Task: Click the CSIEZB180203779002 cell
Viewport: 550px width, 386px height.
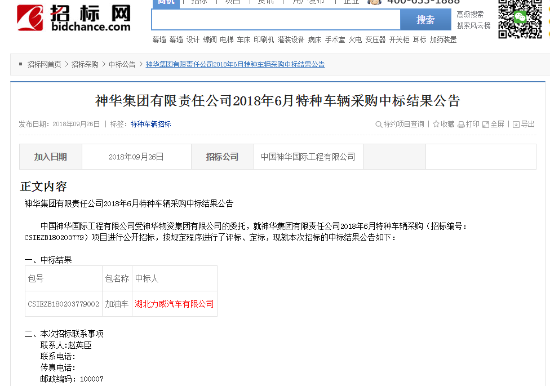Action: click(x=64, y=304)
